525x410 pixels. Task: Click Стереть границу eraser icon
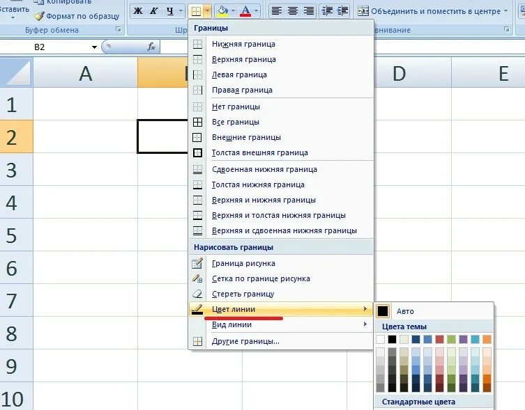(197, 294)
